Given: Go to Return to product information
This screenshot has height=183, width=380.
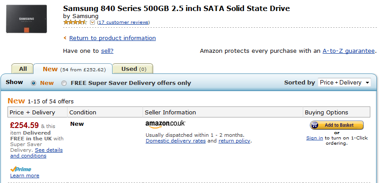Looking at the screenshot, I should point(113,38).
